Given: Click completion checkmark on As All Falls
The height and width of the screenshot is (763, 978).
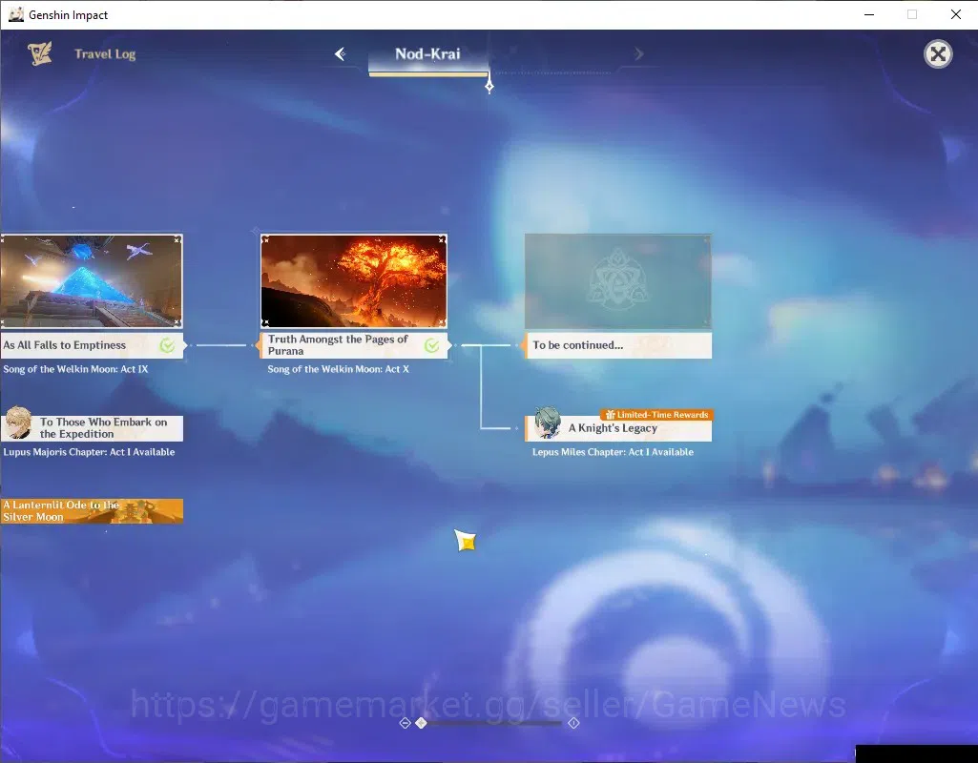Looking at the screenshot, I should 167,345.
